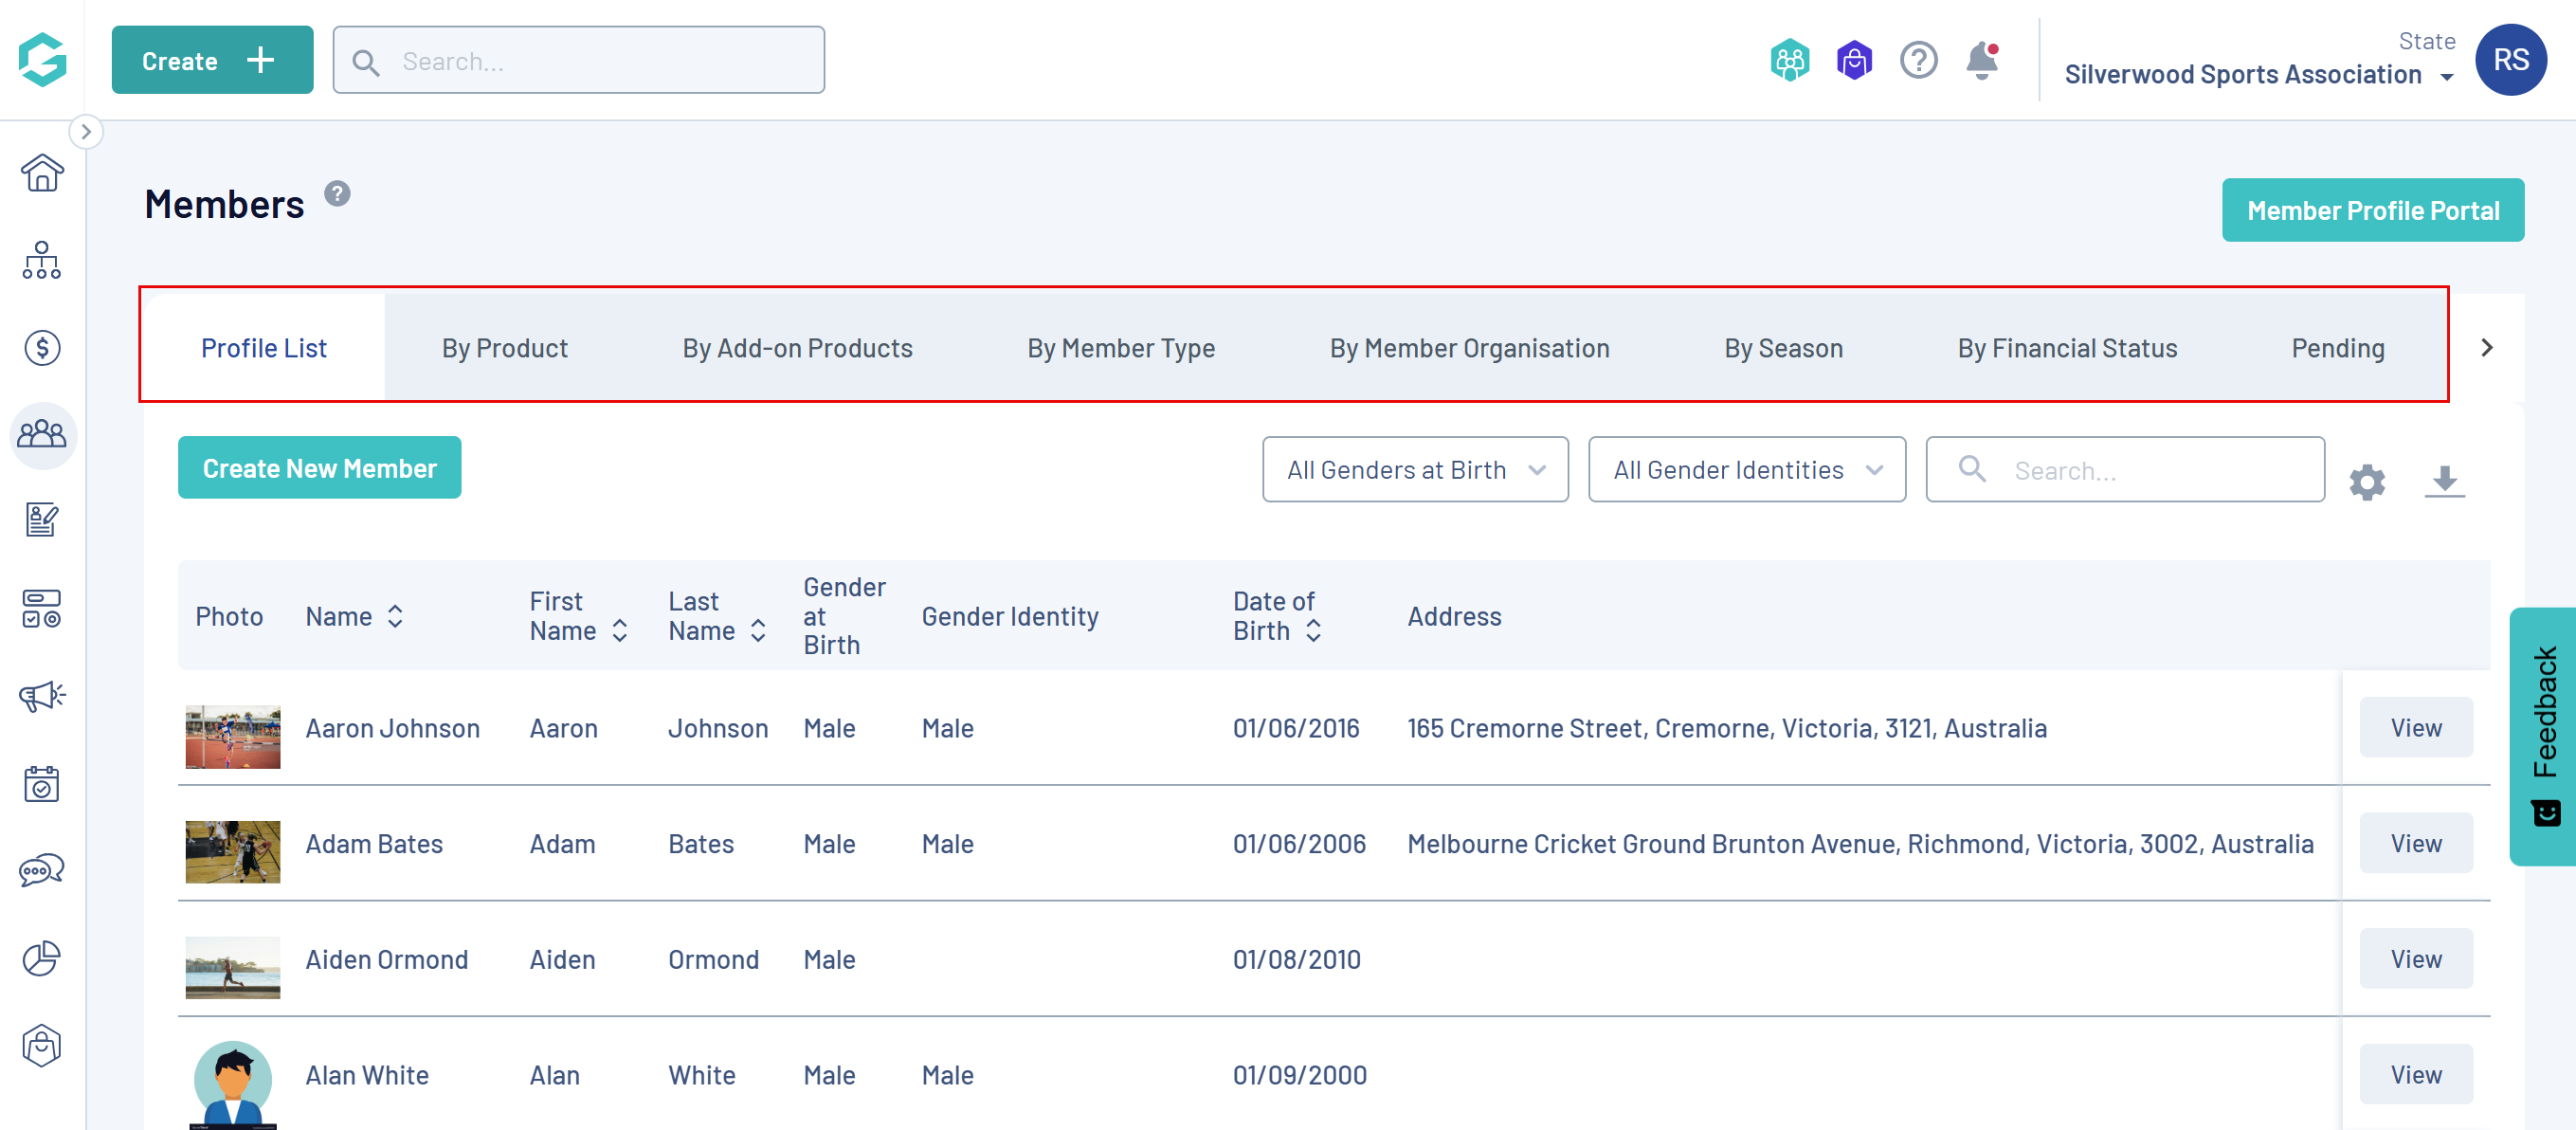Click the help question mark in header
The image size is (2576, 1130).
point(1918,61)
